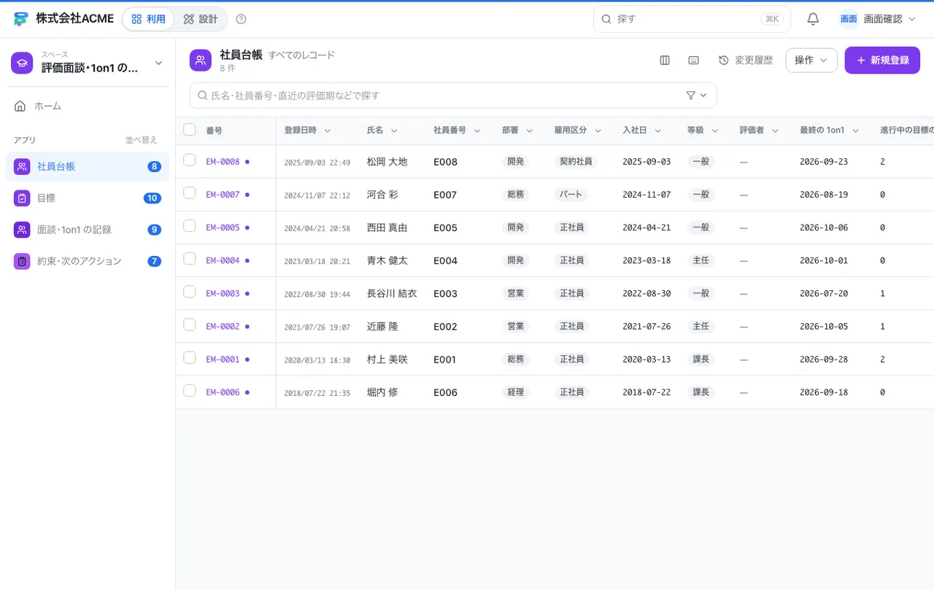The width and height of the screenshot is (934, 590).
Task: Switch to the 利用 tab
Action: [148, 19]
